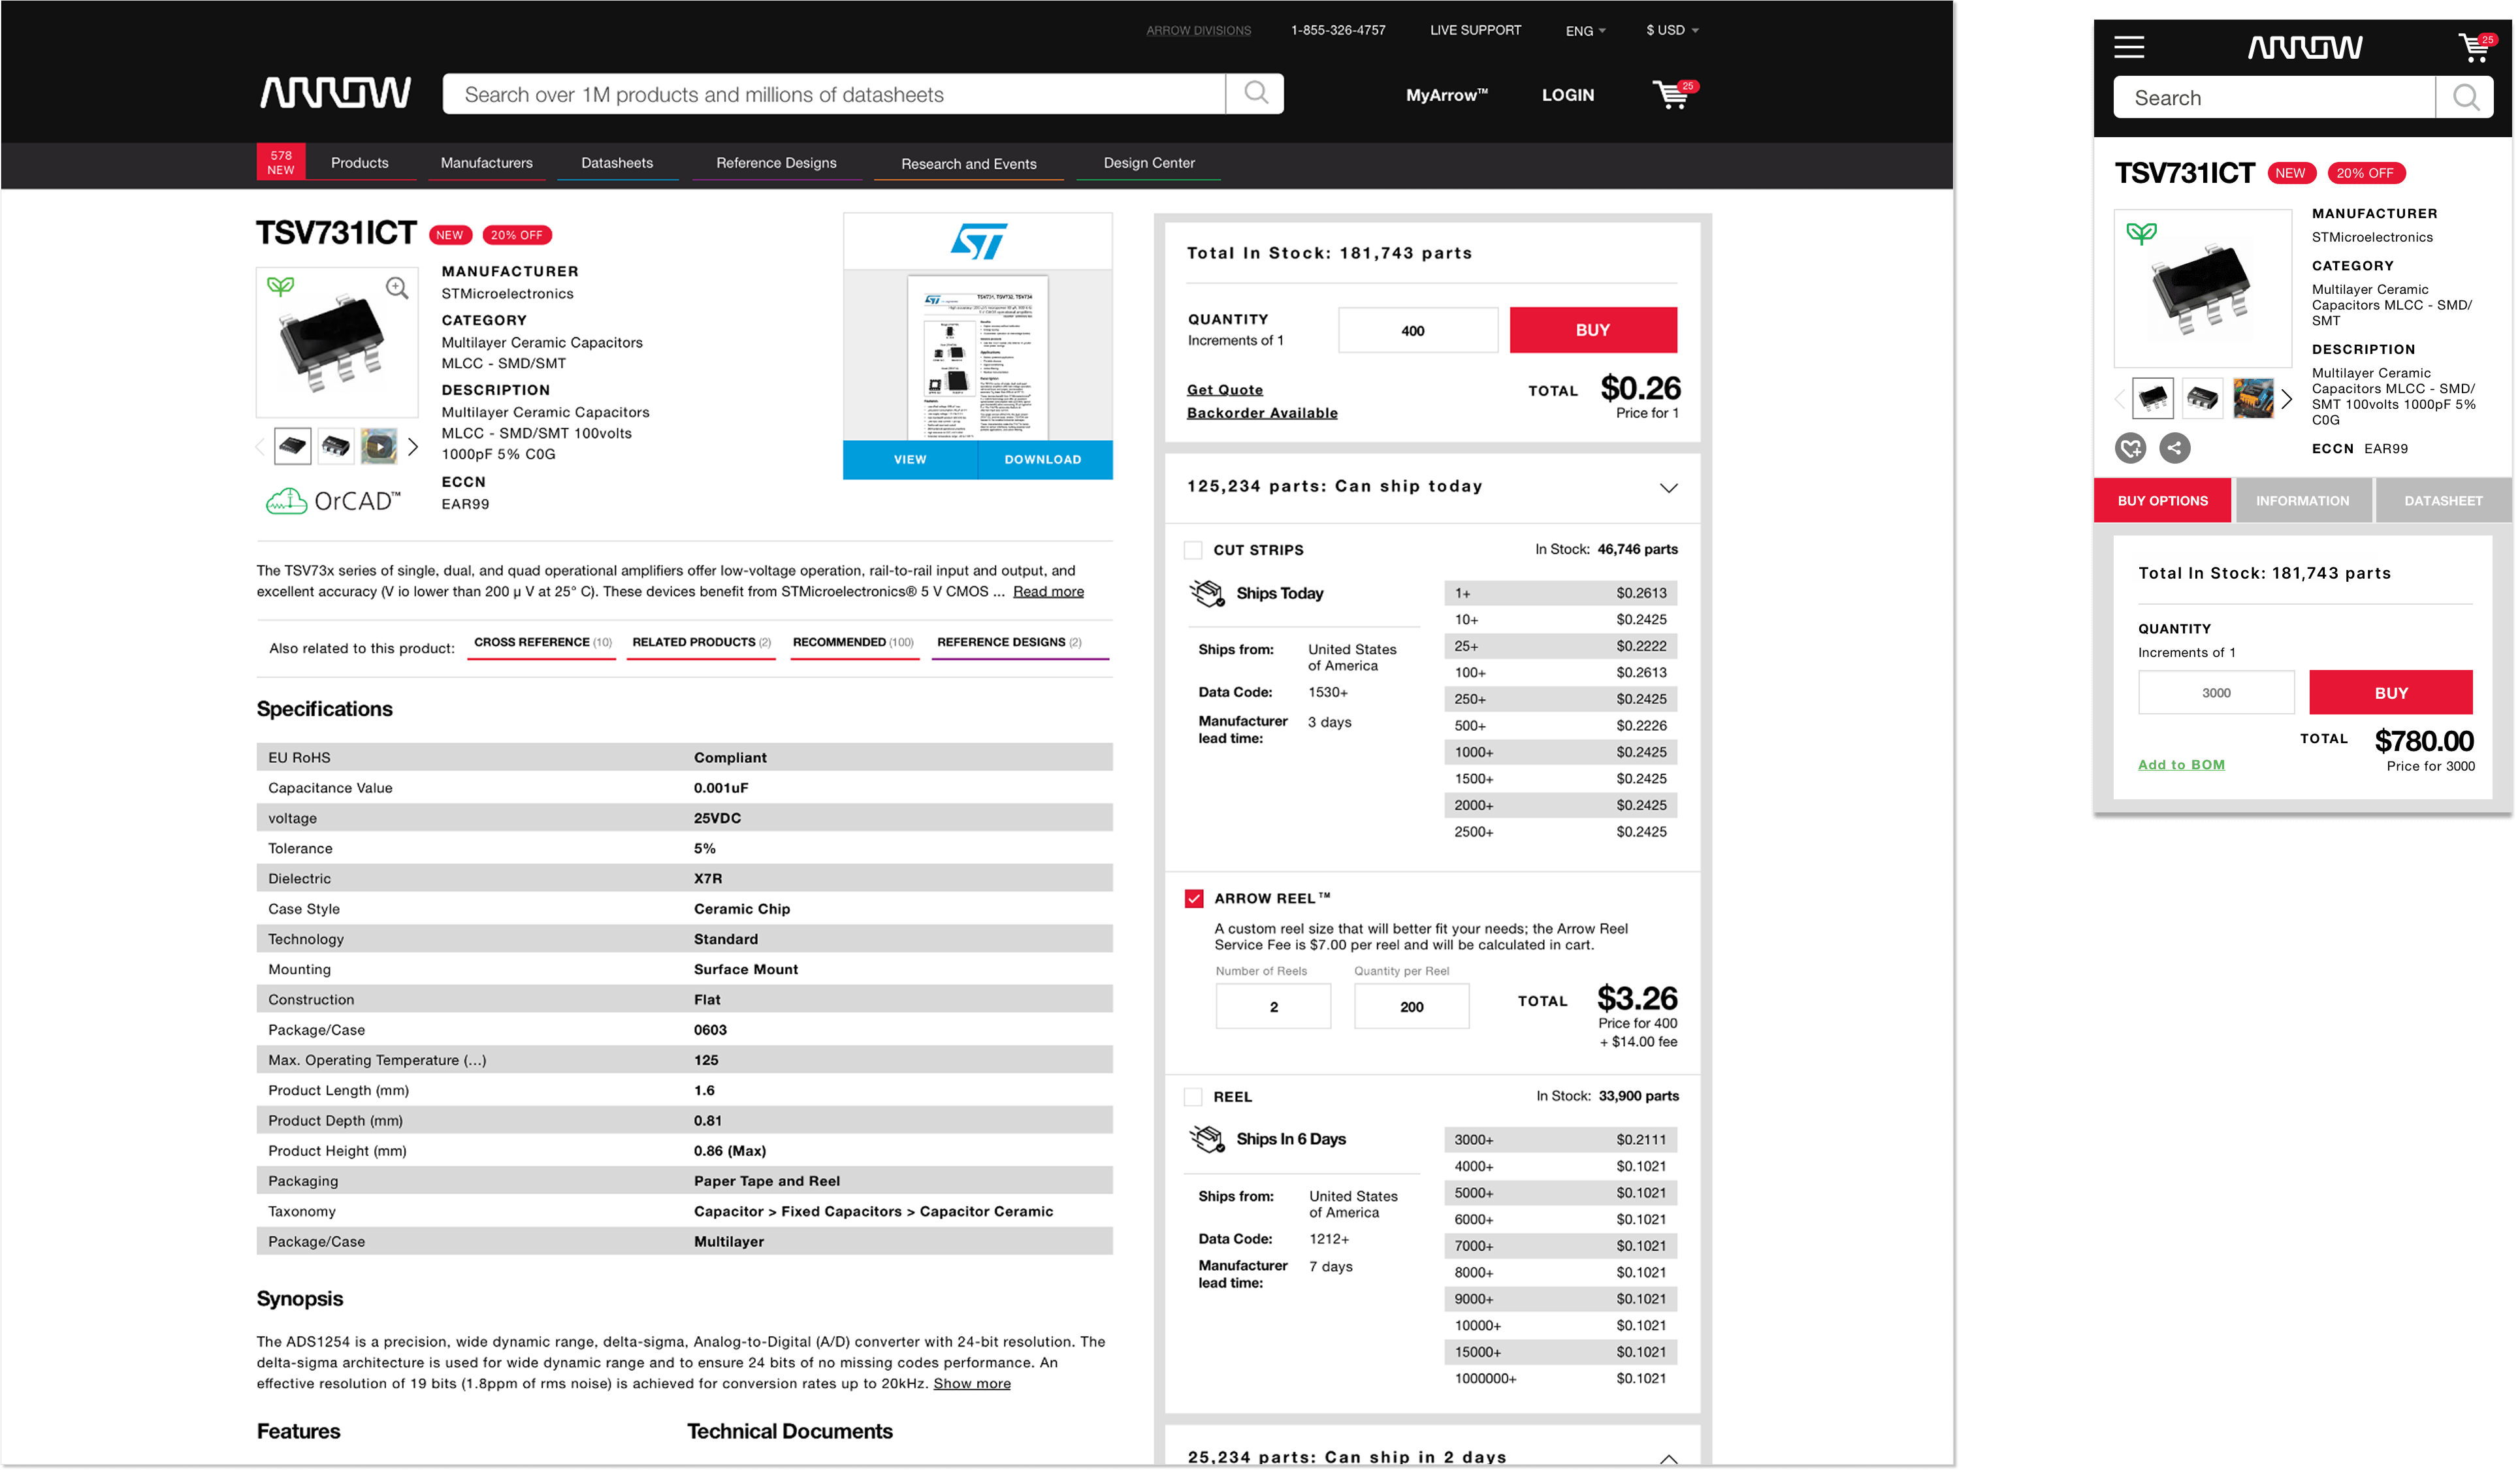Open the ENG language dropdown
Screen dimensions: 2520x1470
click(1585, 31)
